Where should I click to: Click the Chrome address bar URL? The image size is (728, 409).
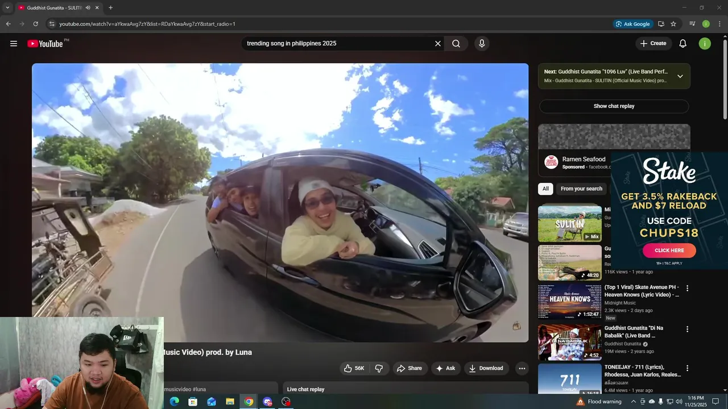point(147,24)
